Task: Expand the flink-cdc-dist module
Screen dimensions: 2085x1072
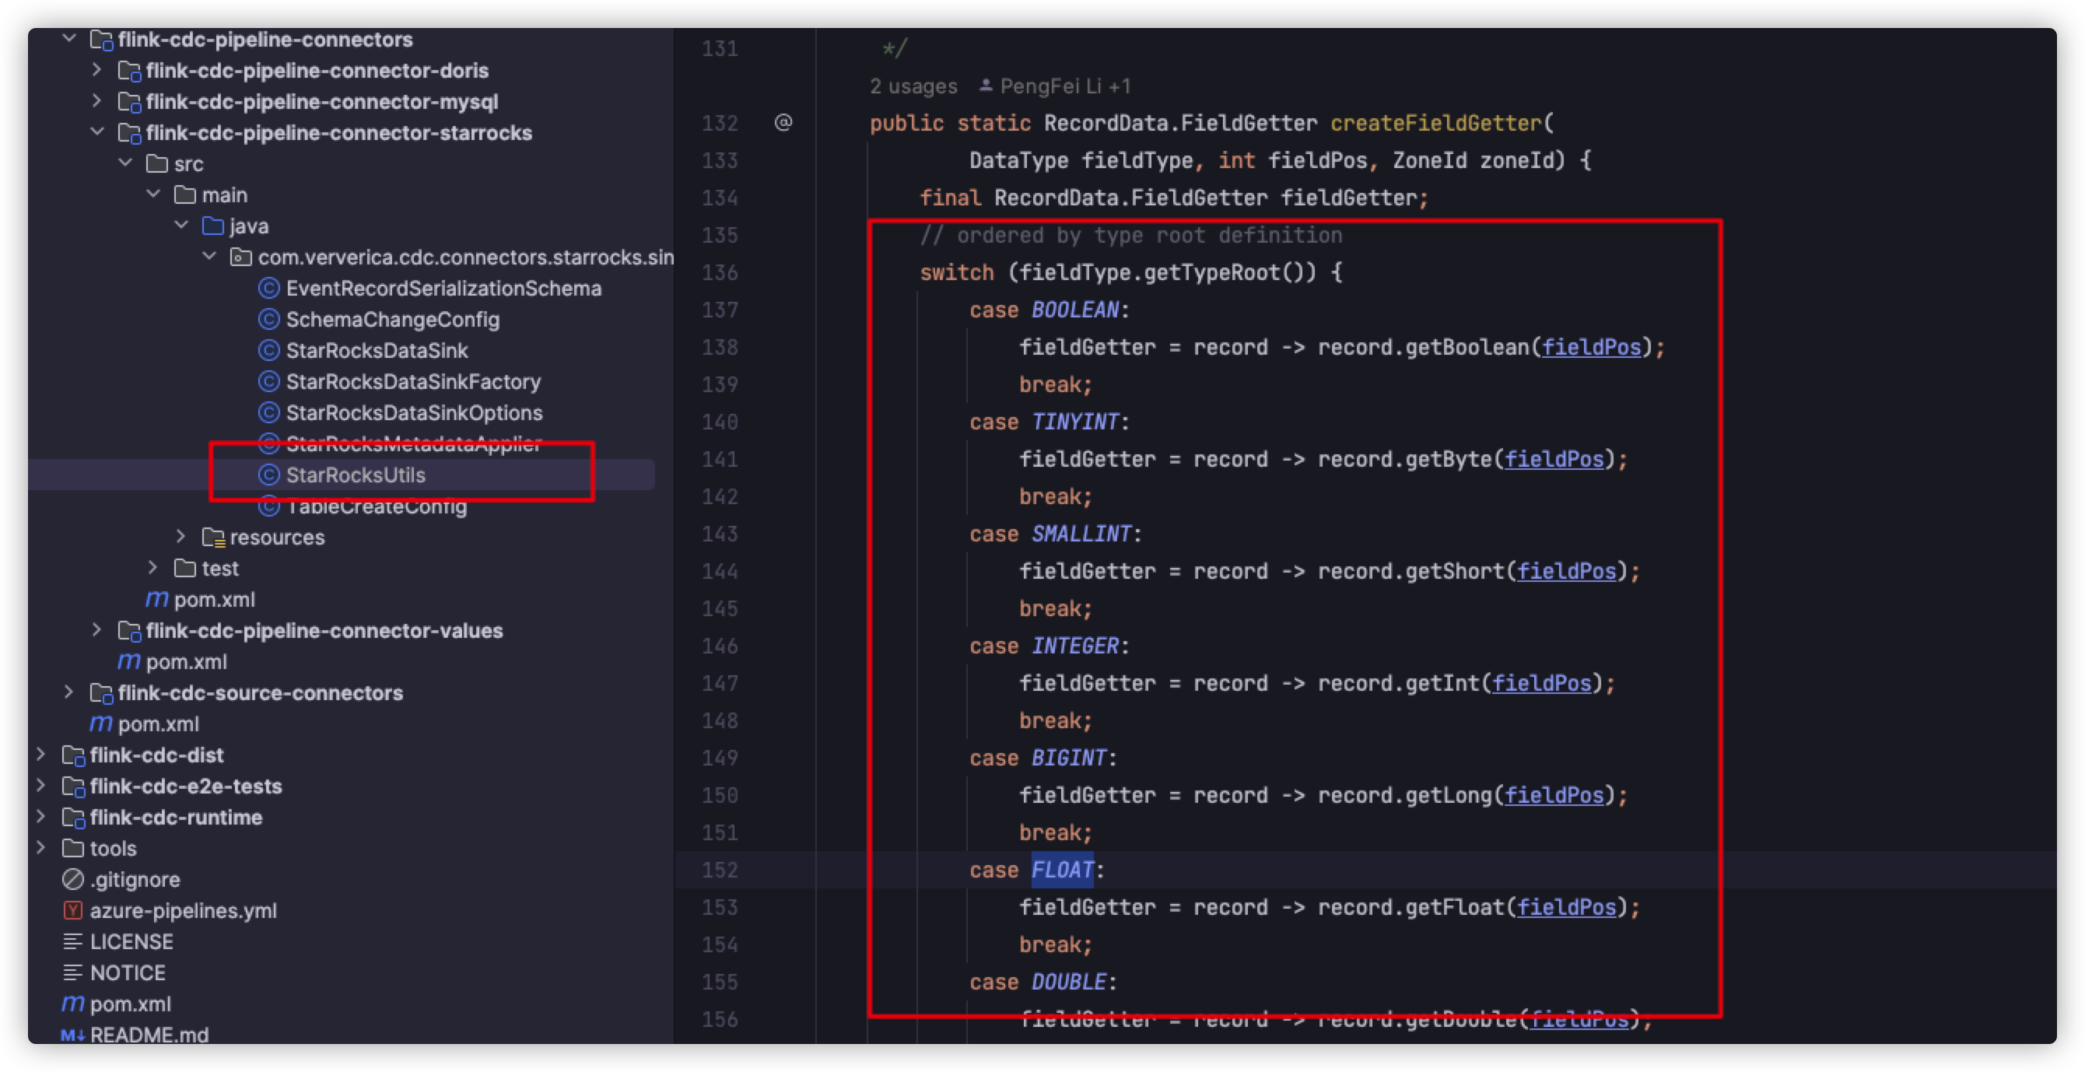Action: coord(40,754)
